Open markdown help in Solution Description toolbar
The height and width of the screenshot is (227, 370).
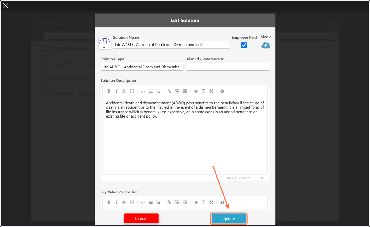[222, 91]
